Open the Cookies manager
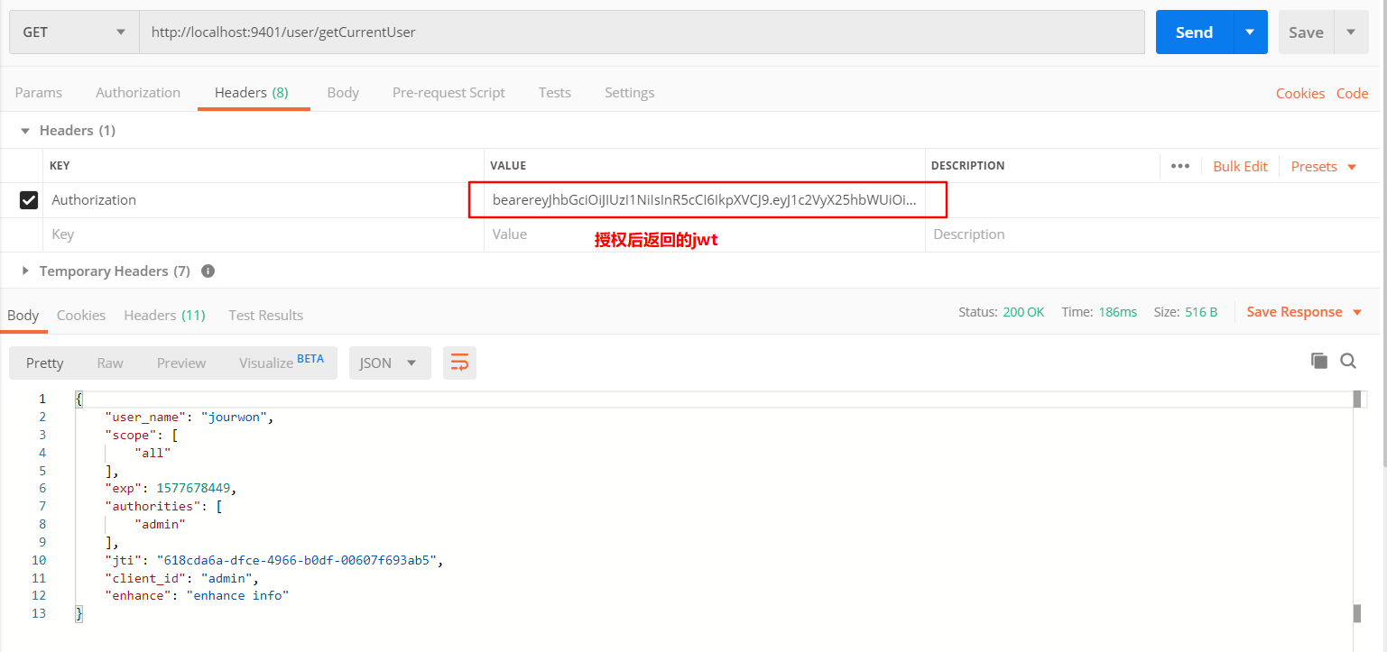This screenshot has height=652, width=1387. coord(1300,93)
